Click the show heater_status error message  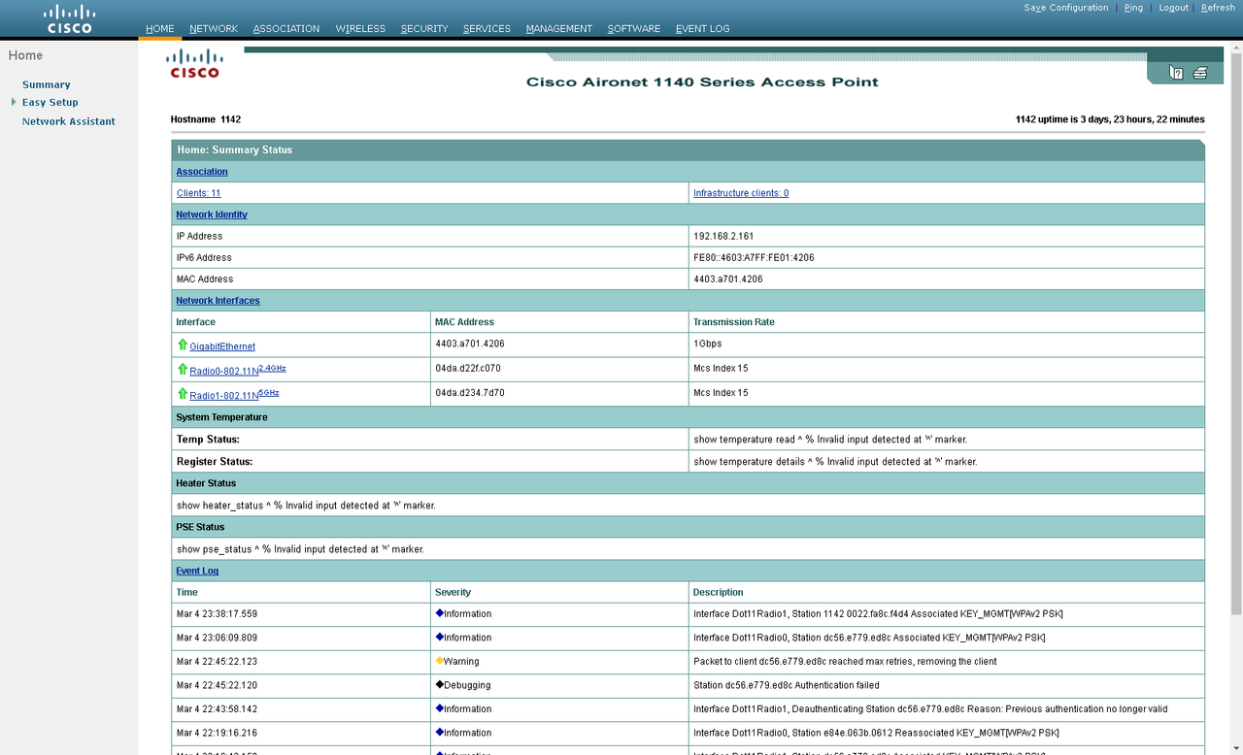306,506
